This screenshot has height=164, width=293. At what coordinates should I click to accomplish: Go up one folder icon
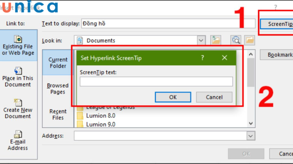(216, 40)
